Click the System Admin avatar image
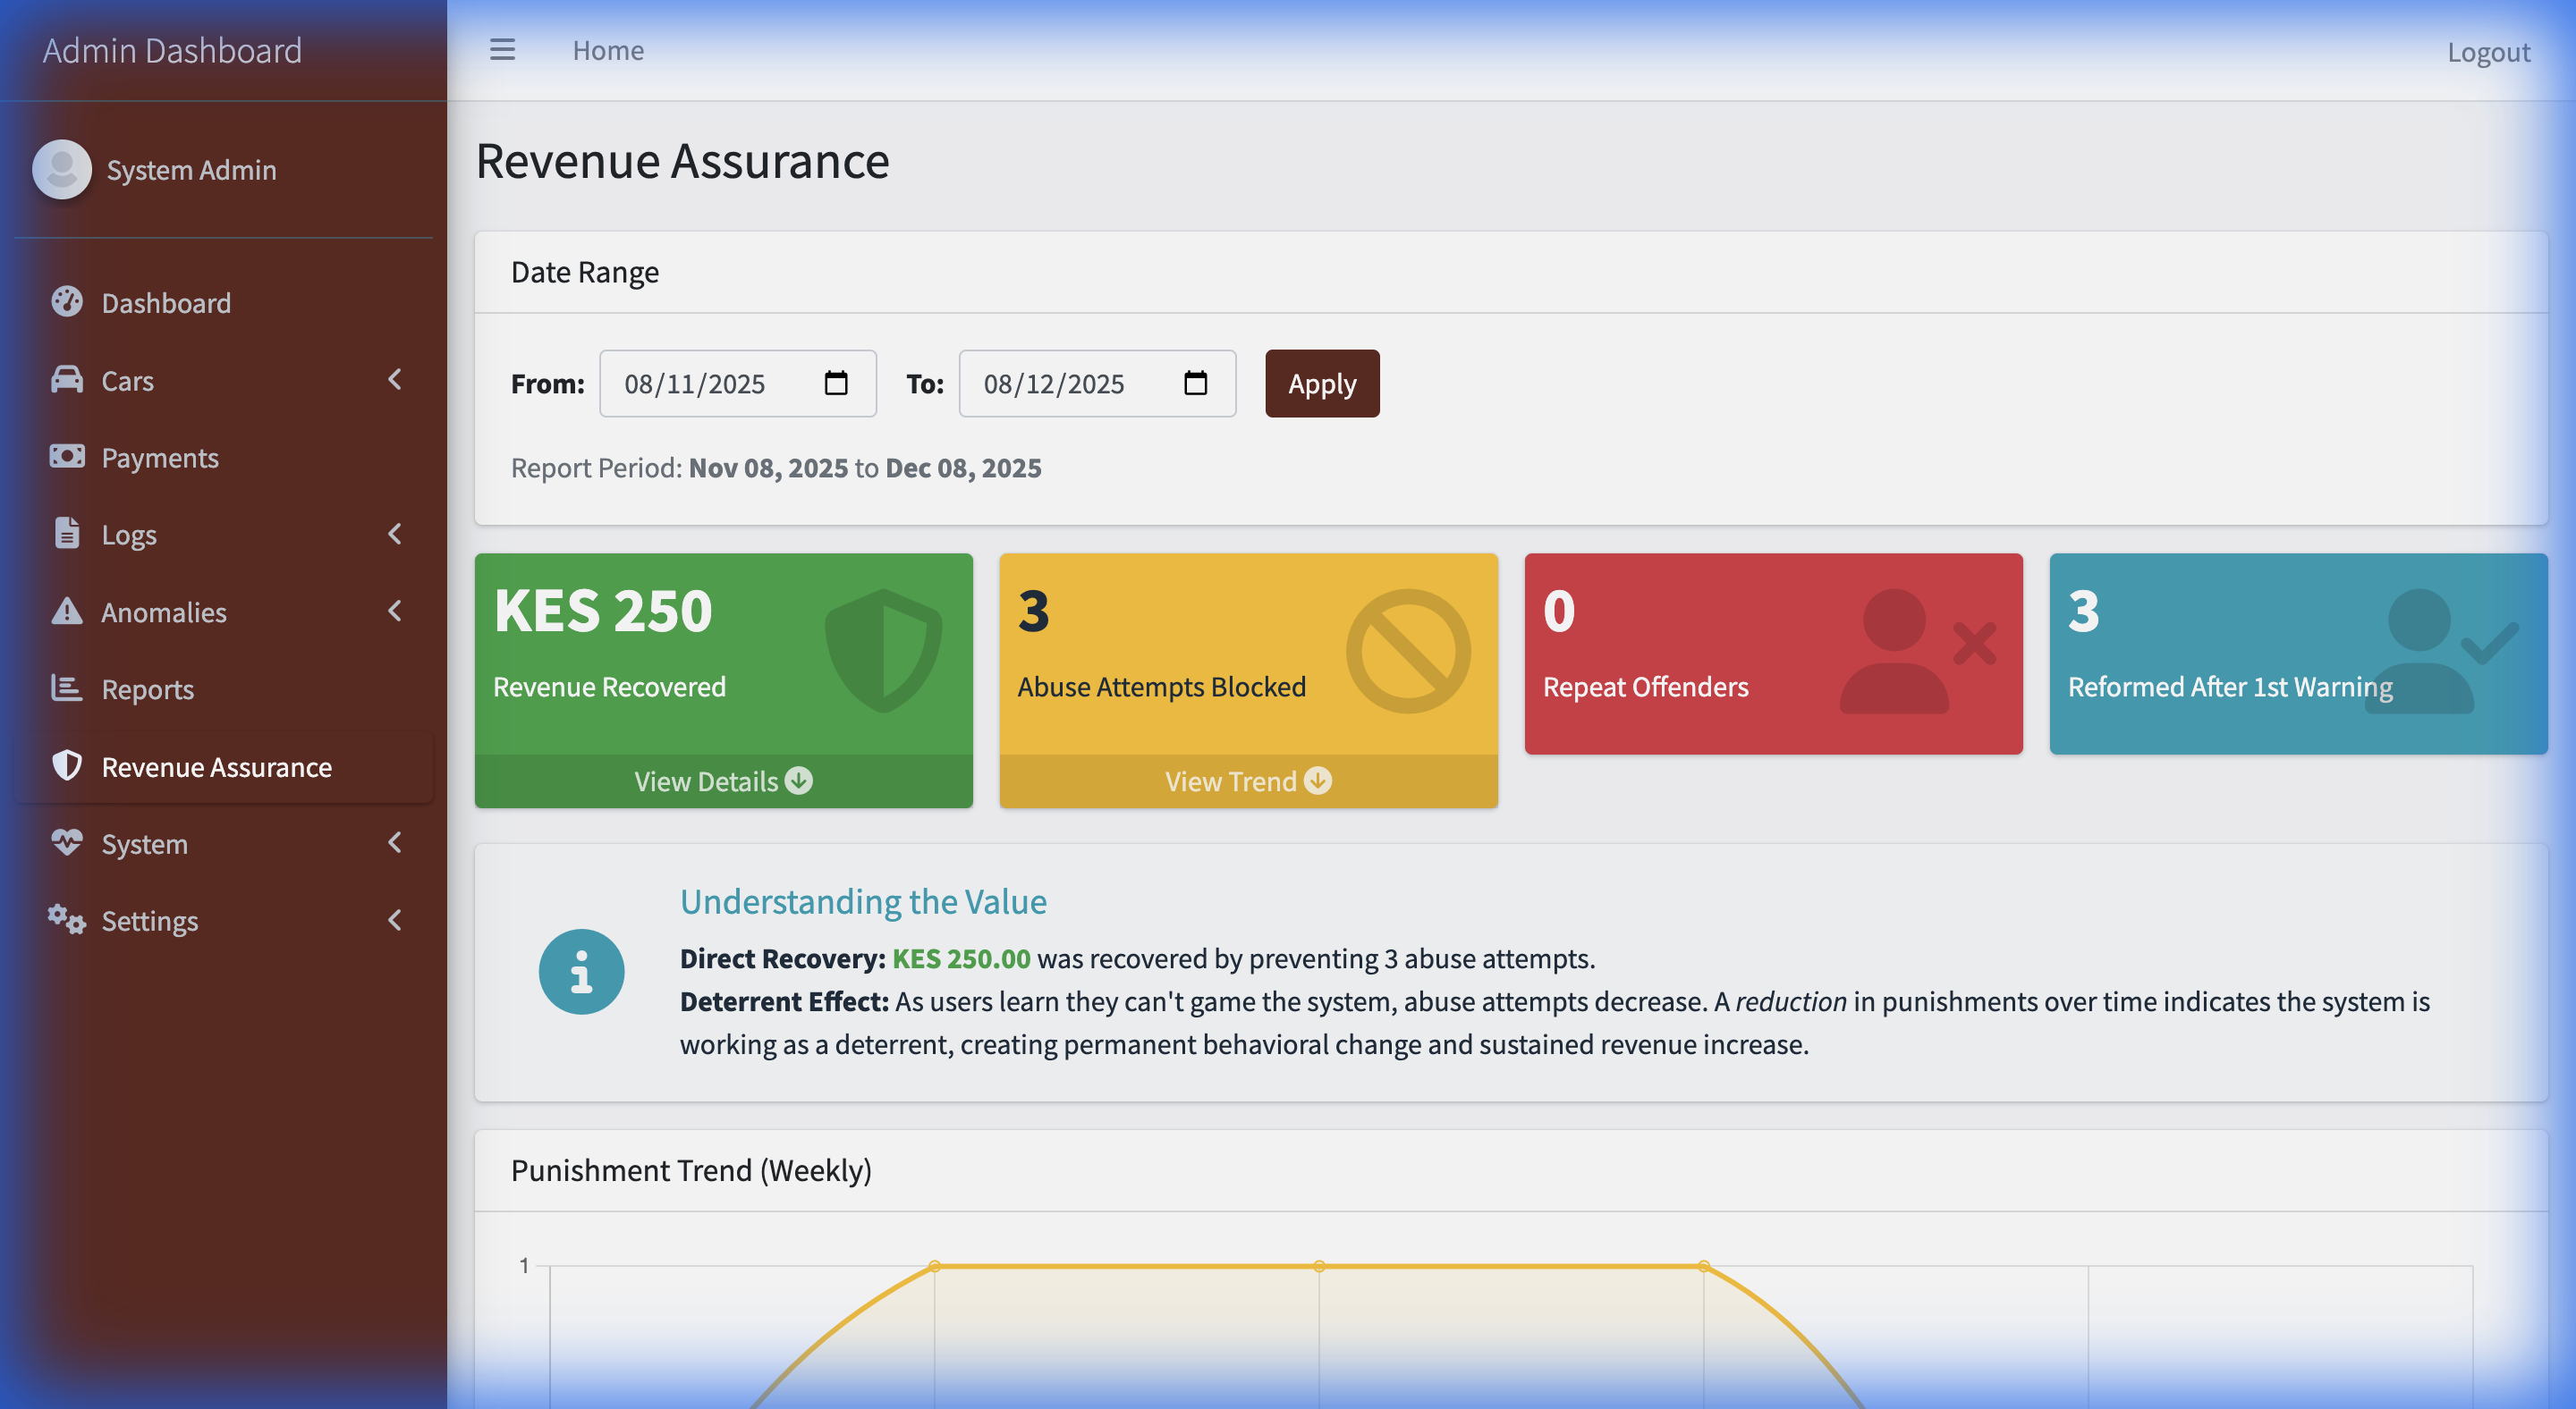 pos(62,169)
